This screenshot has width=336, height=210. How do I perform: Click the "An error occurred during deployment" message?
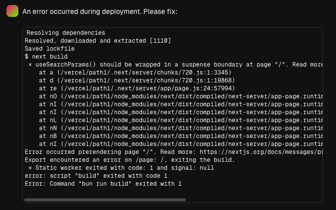[100, 11]
